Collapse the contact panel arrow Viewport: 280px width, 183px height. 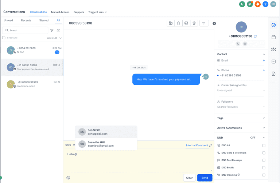[214, 23]
